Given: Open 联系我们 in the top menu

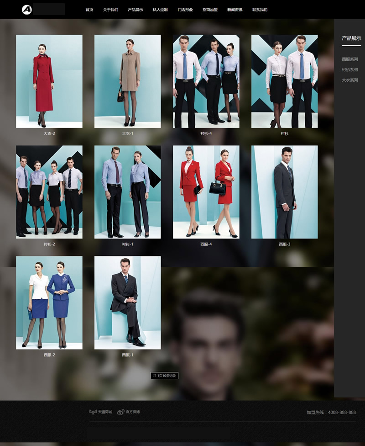Looking at the screenshot, I should pos(260,10).
